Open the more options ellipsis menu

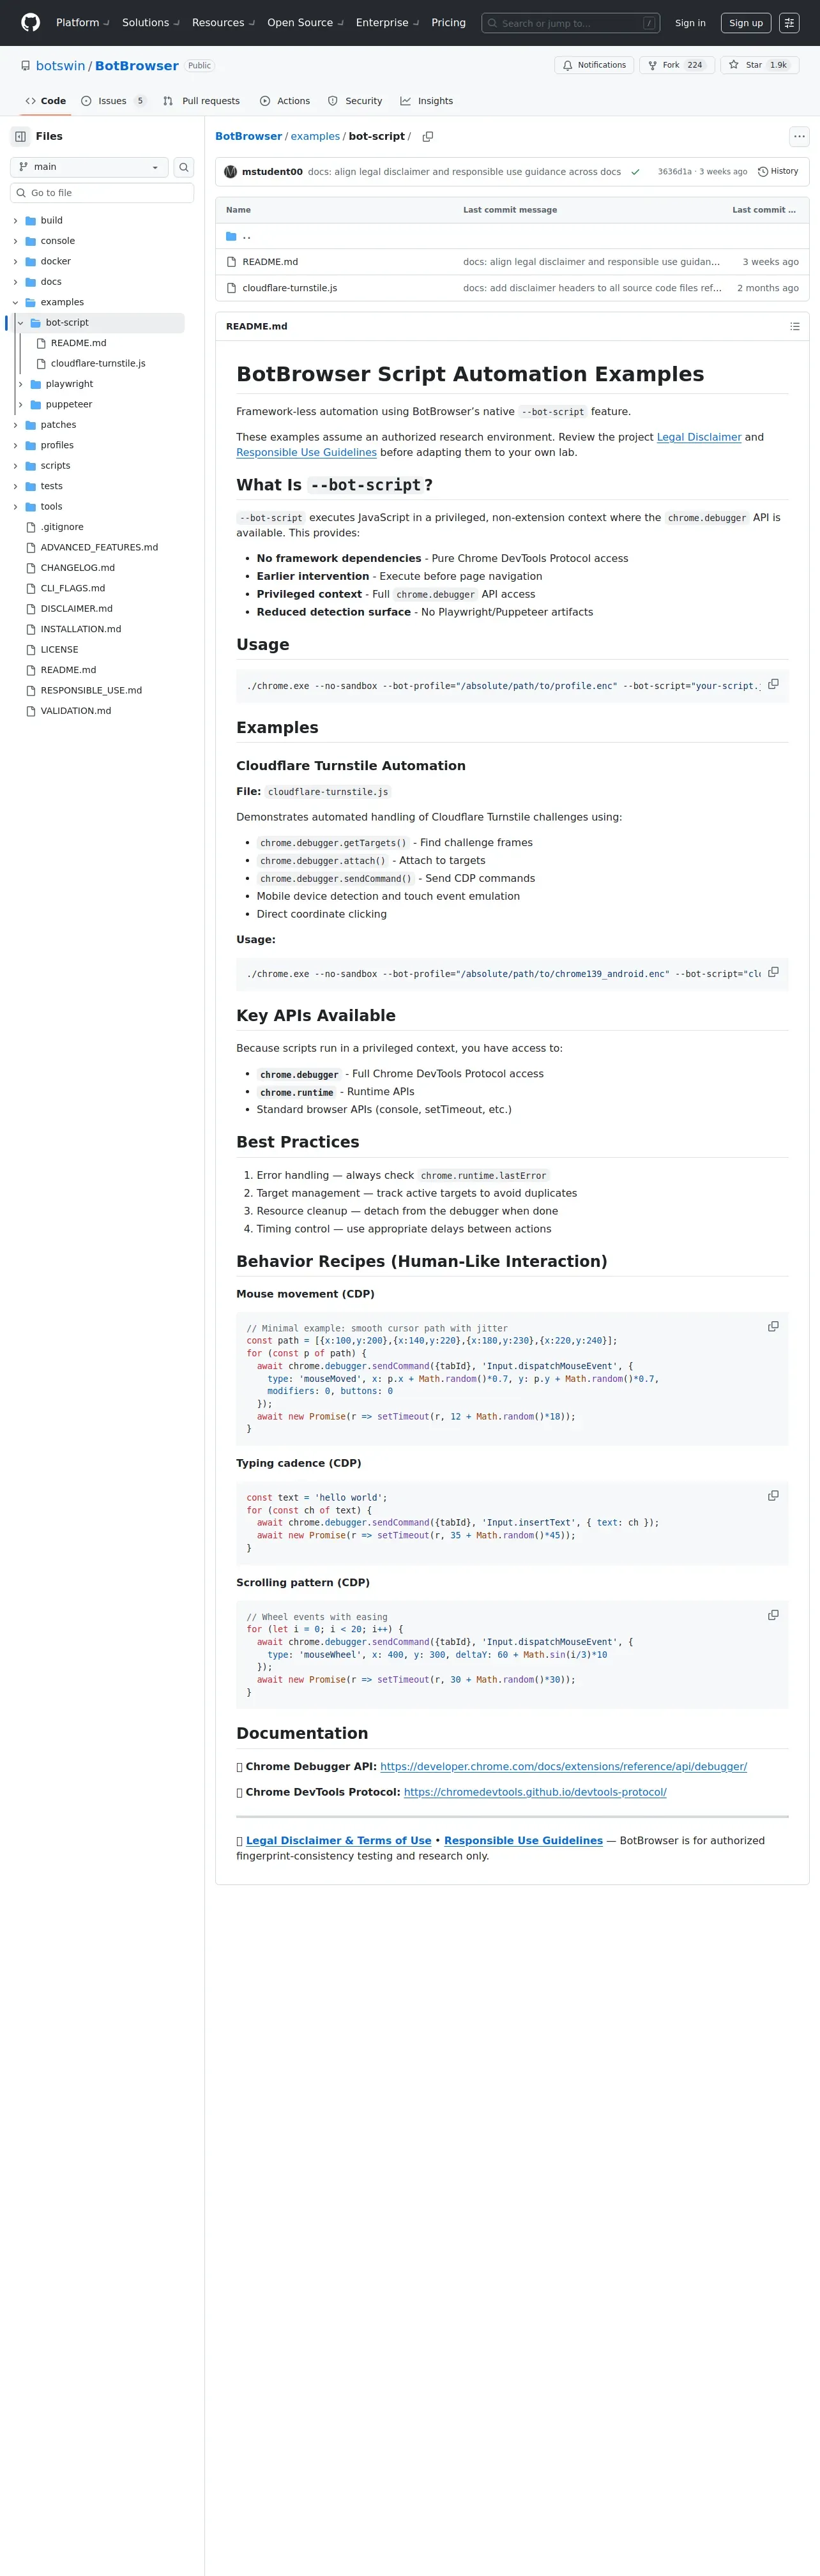(798, 136)
